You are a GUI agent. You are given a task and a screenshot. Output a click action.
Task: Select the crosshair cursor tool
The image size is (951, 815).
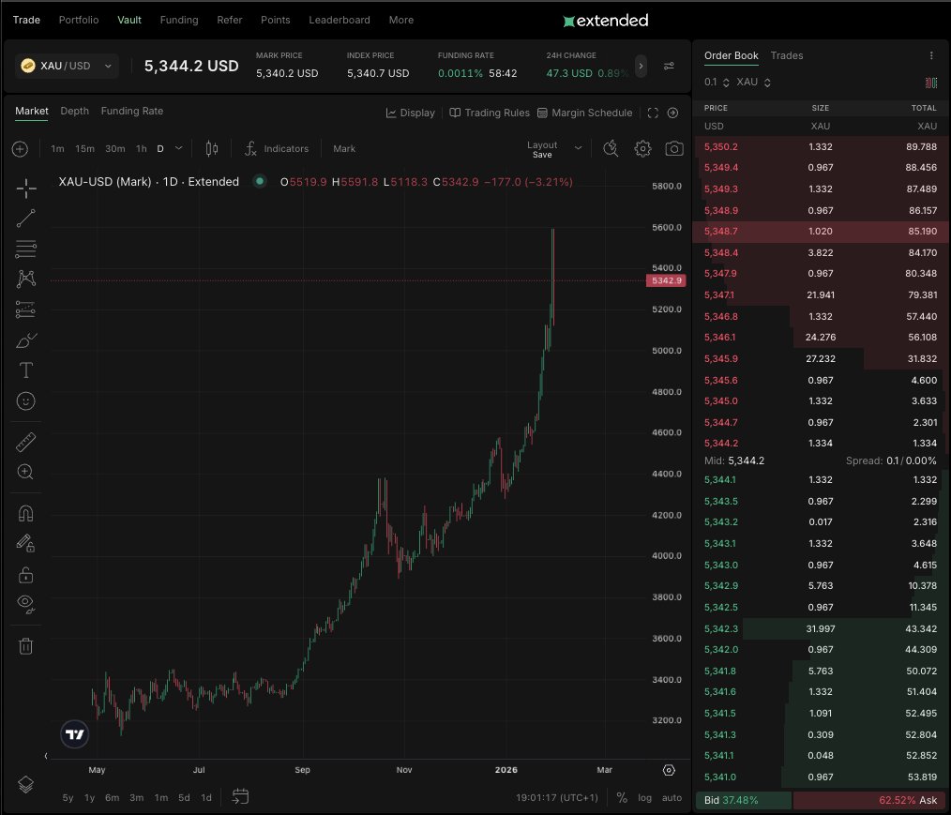tap(25, 189)
